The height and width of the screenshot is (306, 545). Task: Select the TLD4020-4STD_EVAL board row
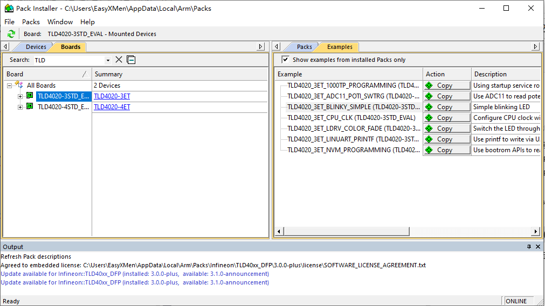point(63,107)
